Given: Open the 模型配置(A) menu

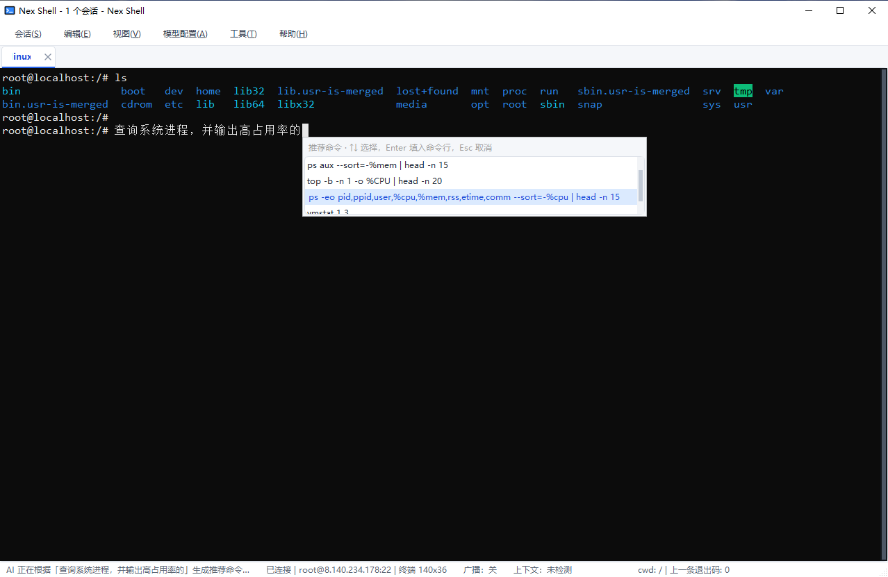Looking at the screenshot, I should click(x=185, y=34).
